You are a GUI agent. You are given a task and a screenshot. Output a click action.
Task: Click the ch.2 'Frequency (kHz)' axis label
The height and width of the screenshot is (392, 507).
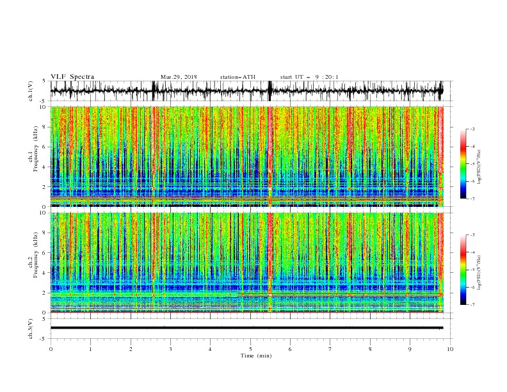click(35, 255)
